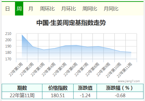Click the 22年第9周 axis label

[x=103, y=69]
